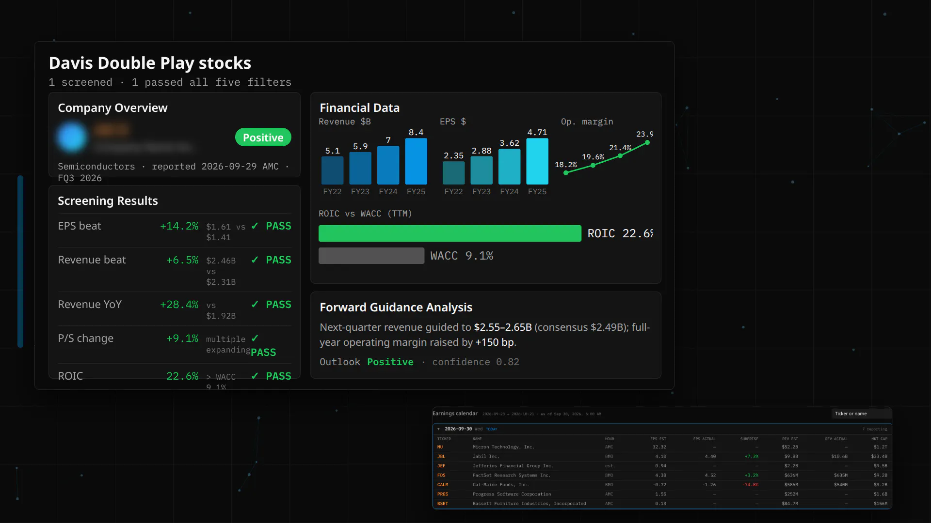Screen dimensions: 931x523
Task: Open the JEF ticker row
Action: pyautogui.click(x=662, y=466)
